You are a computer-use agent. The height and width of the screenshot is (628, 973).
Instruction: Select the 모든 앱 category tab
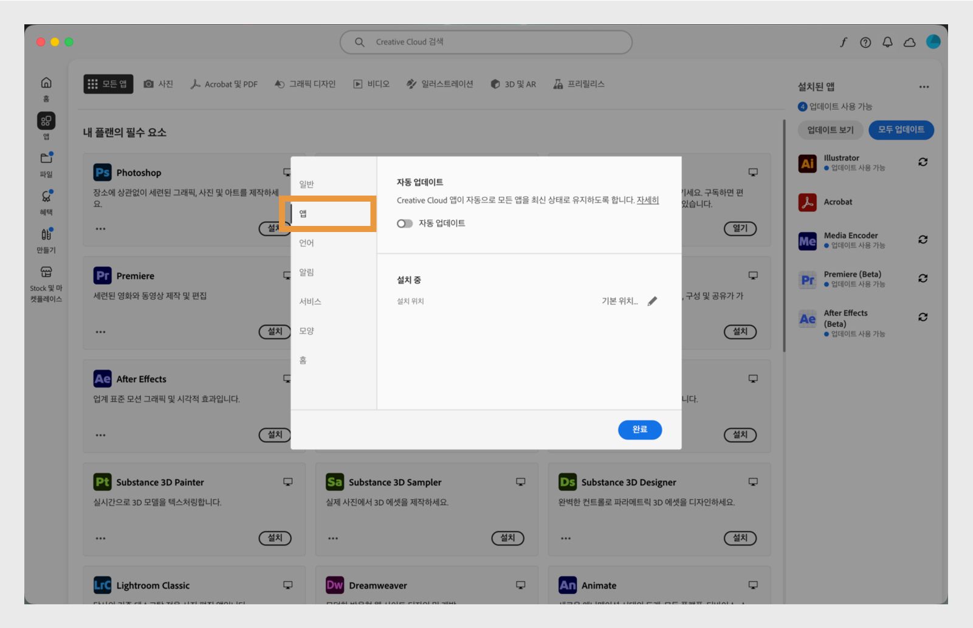[108, 84]
